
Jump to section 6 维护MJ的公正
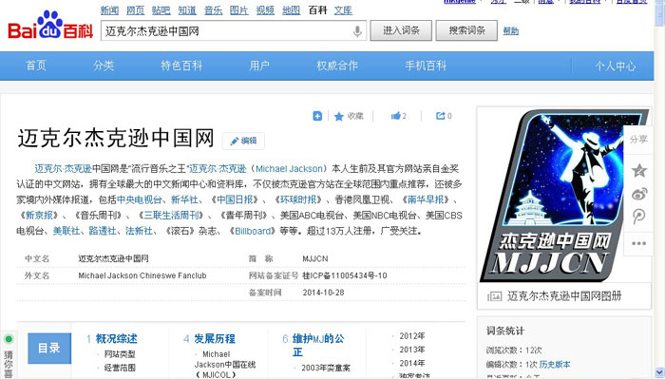[x=318, y=345]
